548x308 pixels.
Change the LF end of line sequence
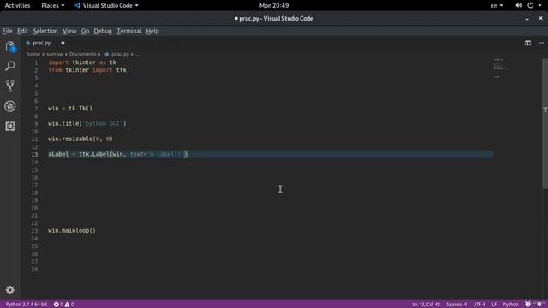point(494,305)
